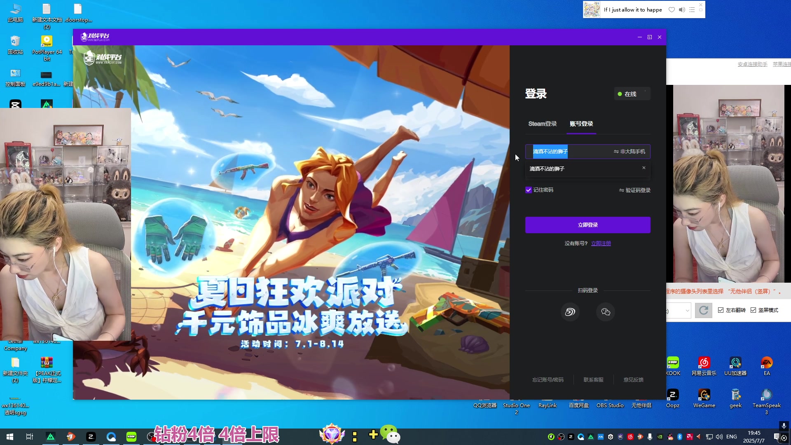Click the NVIDIA tray icon
Image resolution: width=791 pixels, height=445 pixels.
pyautogui.click(x=660, y=437)
